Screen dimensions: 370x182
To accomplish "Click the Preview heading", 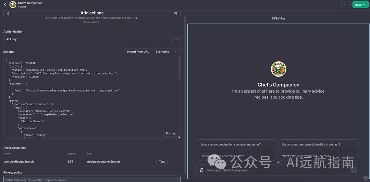I will click(x=279, y=18).
